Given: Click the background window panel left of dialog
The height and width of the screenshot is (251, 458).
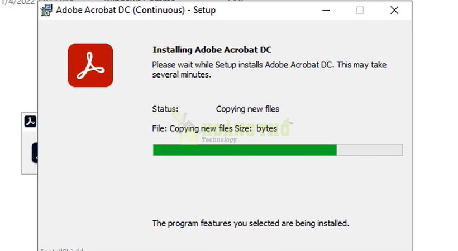Looking at the screenshot, I should coord(30,143).
